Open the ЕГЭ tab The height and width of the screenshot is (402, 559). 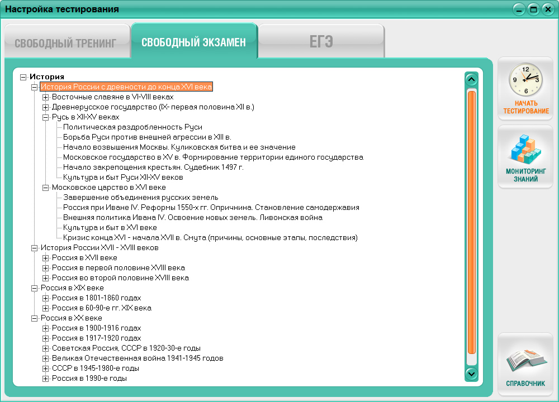(321, 42)
